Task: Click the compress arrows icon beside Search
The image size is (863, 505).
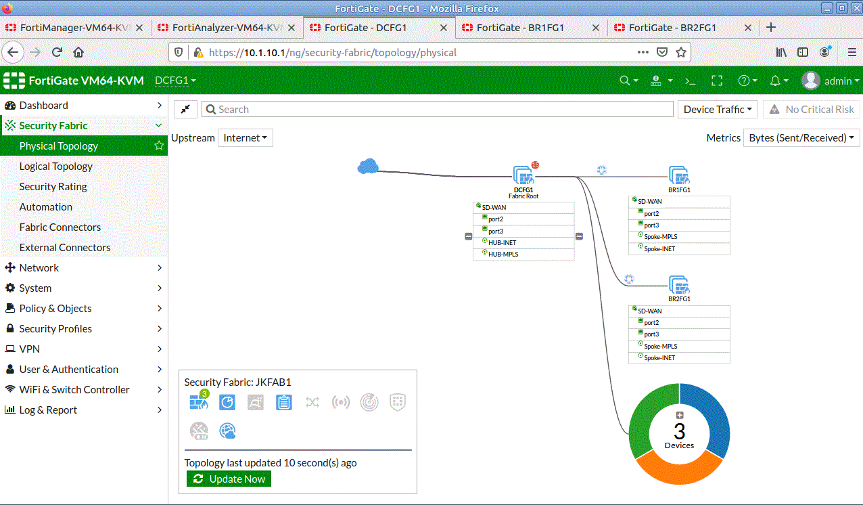Action: coord(185,109)
